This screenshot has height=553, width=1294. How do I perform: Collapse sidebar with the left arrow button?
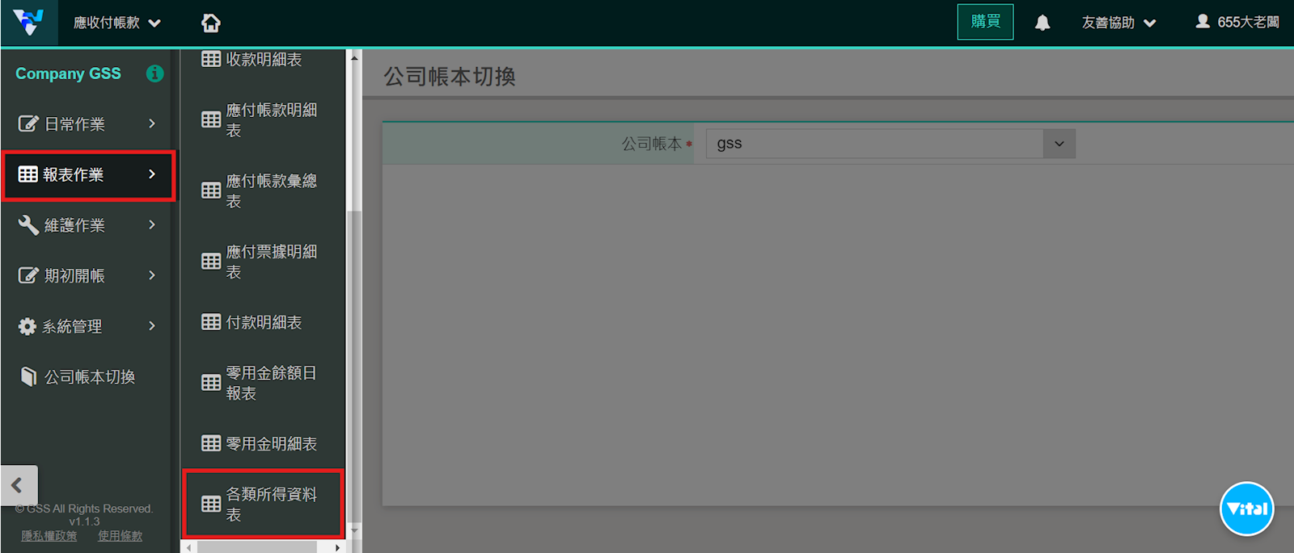pyautogui.click(x=19, y=485)
